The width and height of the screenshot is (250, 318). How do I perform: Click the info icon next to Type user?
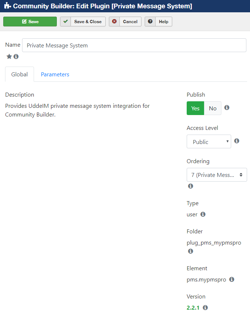[x=203, y=214]
